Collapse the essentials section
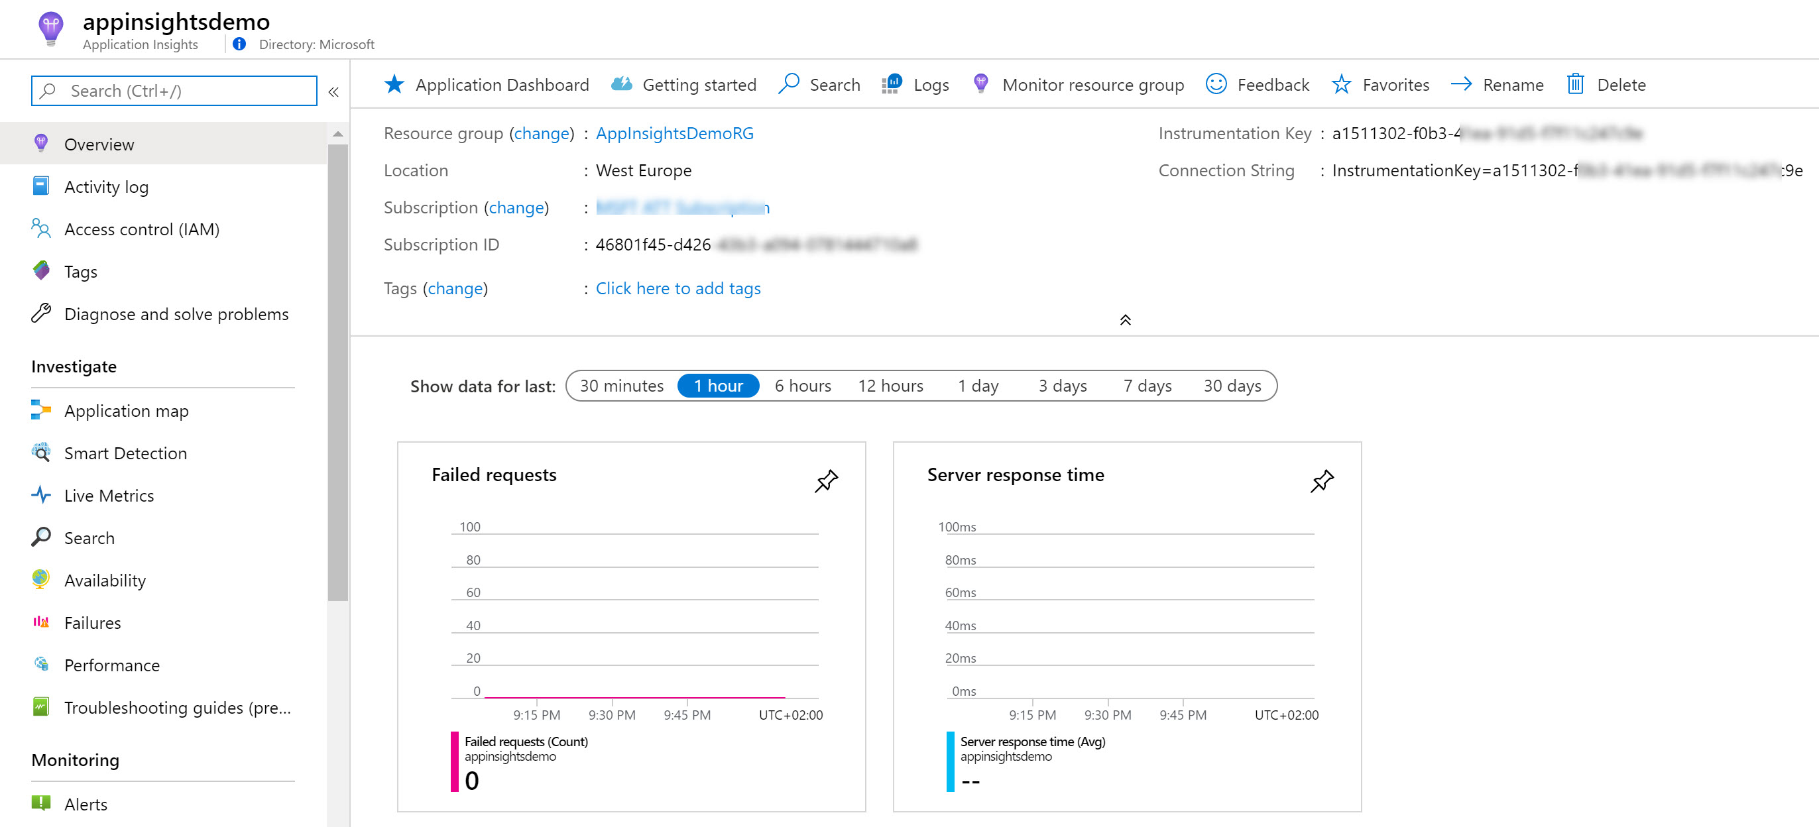Image resolution: width=1819 pixels, height=827 pixels. [x=1124, y=319]
